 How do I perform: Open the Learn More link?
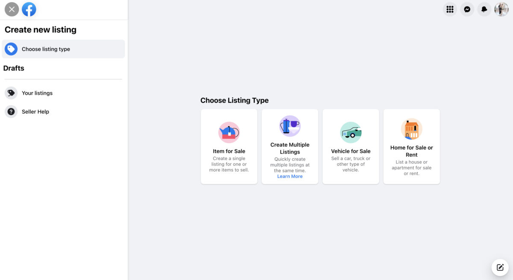[x=290, y=176]
